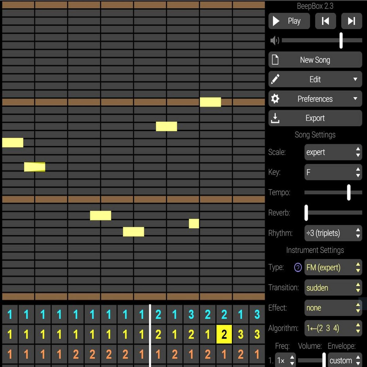Viewport: 367px width, 367px height.
Task: Click the Export button
Action: [315, 118]
